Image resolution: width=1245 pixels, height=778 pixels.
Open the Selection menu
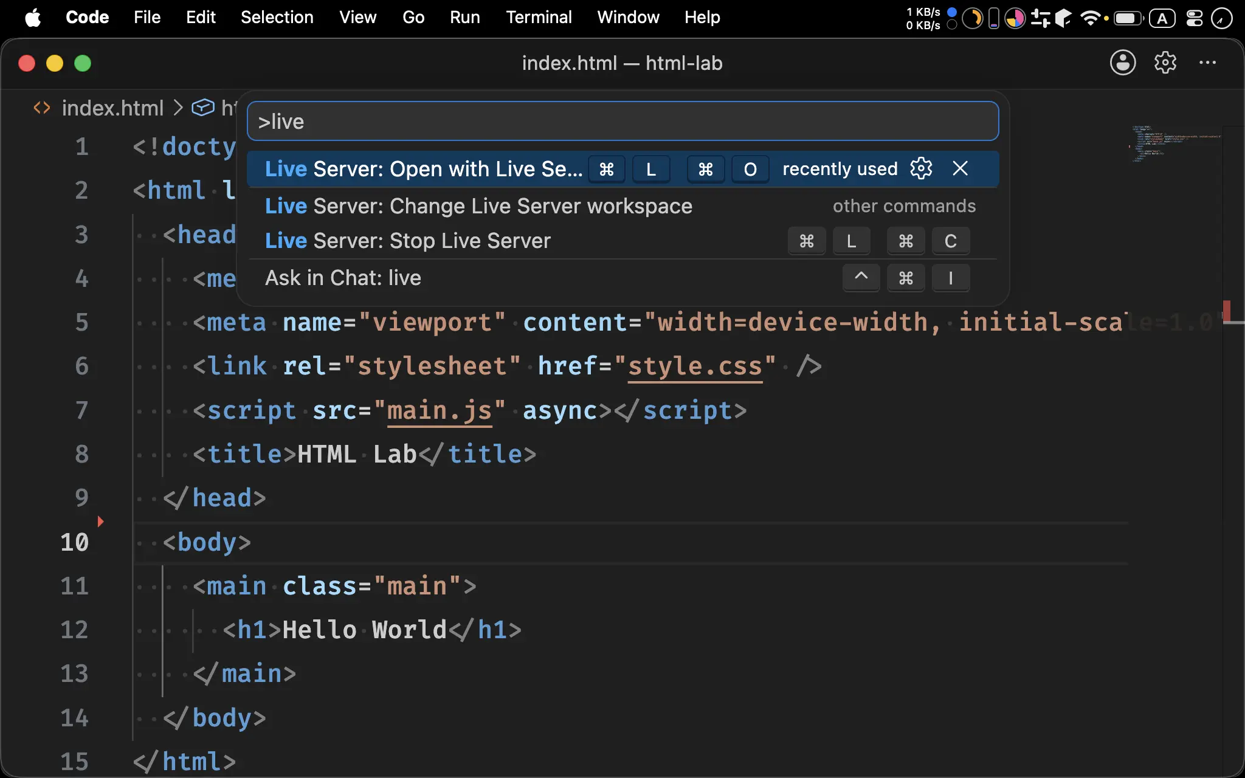pyautogui.click(x=277, y=18)
